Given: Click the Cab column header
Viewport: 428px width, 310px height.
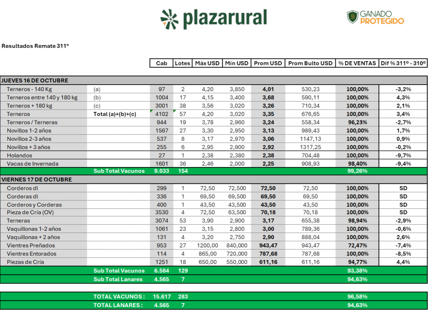Looking at the screenshot, I should [x=161, y=63].
